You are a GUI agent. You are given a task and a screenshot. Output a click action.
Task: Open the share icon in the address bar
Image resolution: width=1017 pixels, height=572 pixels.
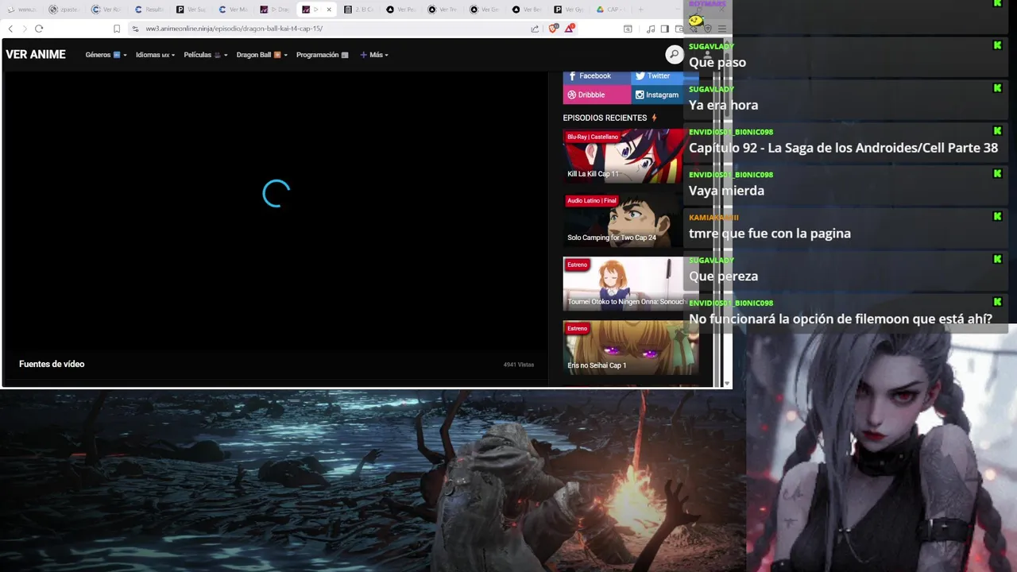point(535,29)
